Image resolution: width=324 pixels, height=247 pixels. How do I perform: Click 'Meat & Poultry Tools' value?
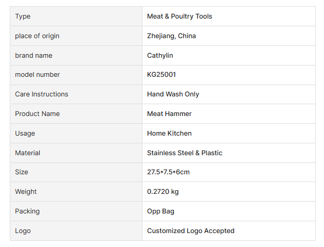click(180, 17)
